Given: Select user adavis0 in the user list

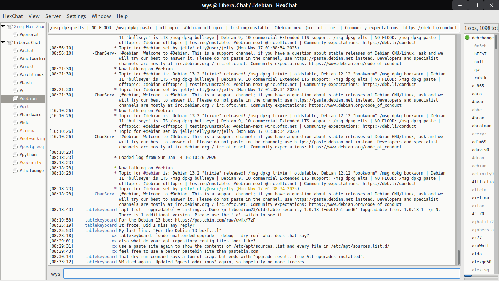Looking at the screenshot, I should tap(481, 150).
